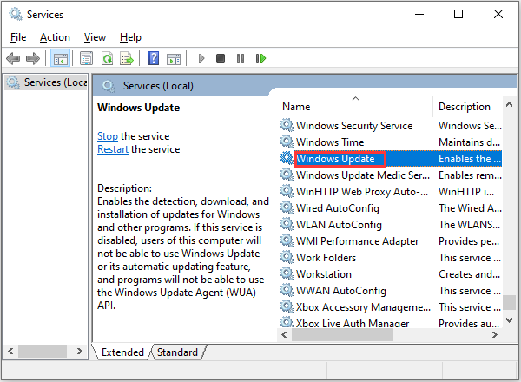This screenshot has width=521, height=382.
Task: Select WWAN AutoConfig service name
Action: (x=341, y=291)
